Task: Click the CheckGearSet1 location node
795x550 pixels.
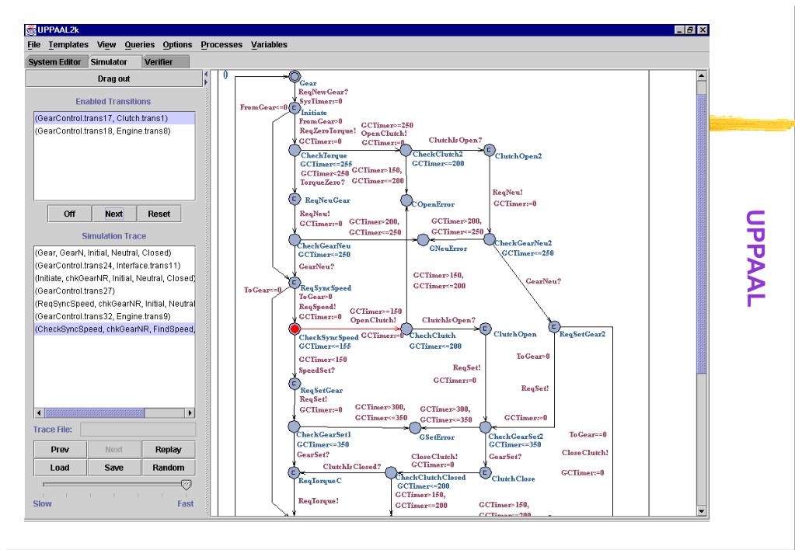Action: [294, 426]
